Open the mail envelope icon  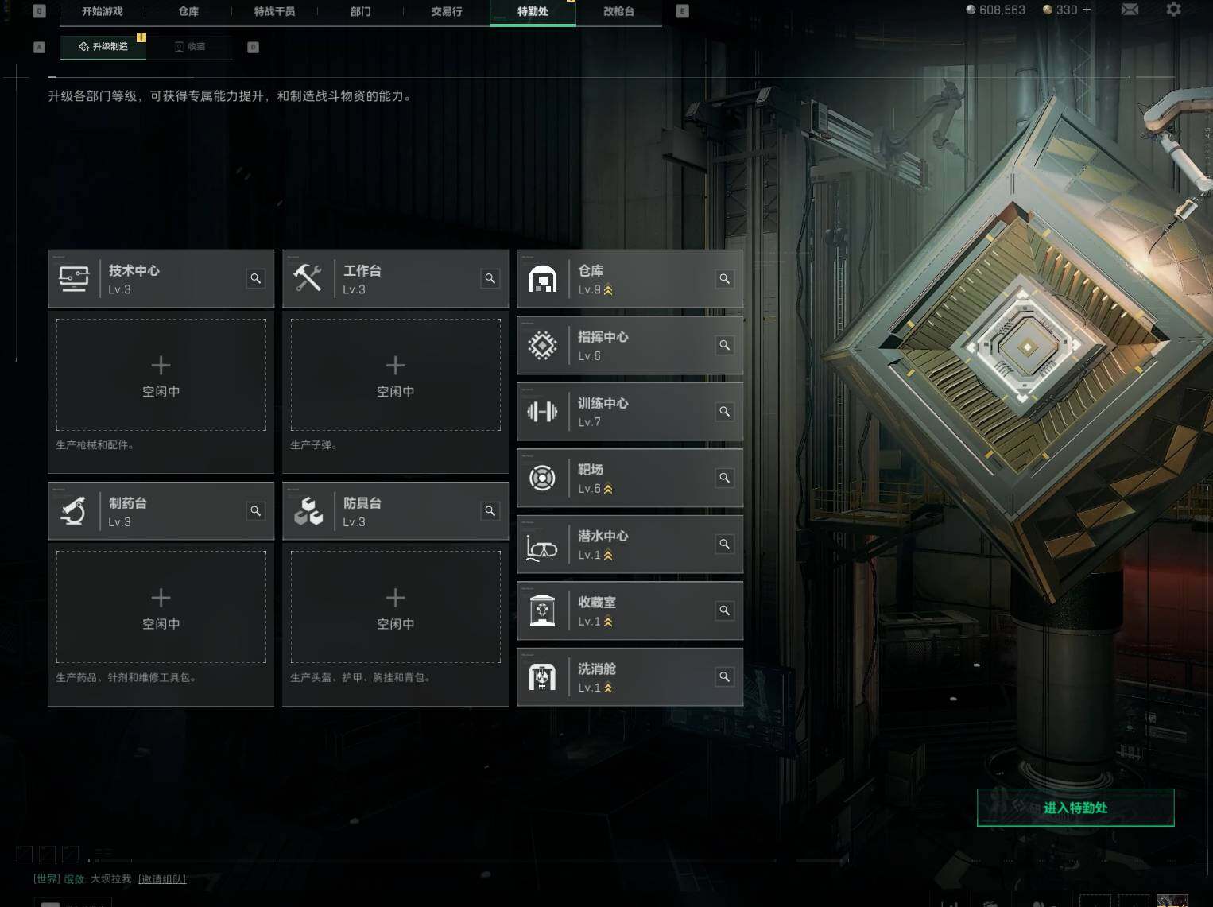click(x=1130, y=10)
